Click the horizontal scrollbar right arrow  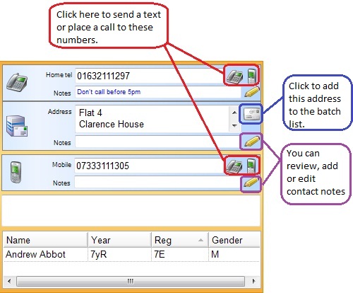click(x=253, y=281)
